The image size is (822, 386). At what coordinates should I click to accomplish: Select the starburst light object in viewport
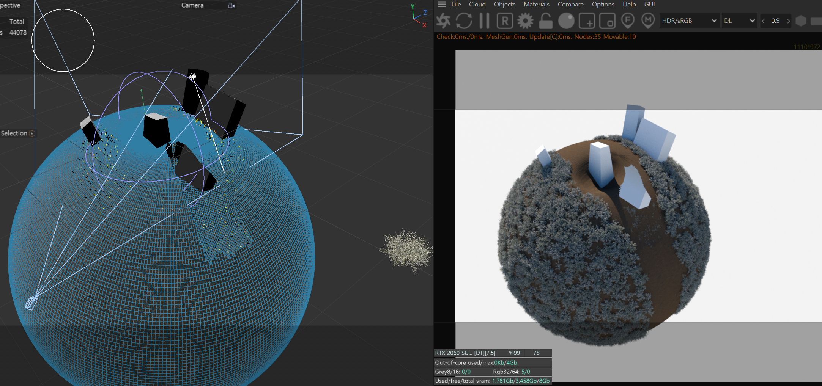[x=193, y=77]
